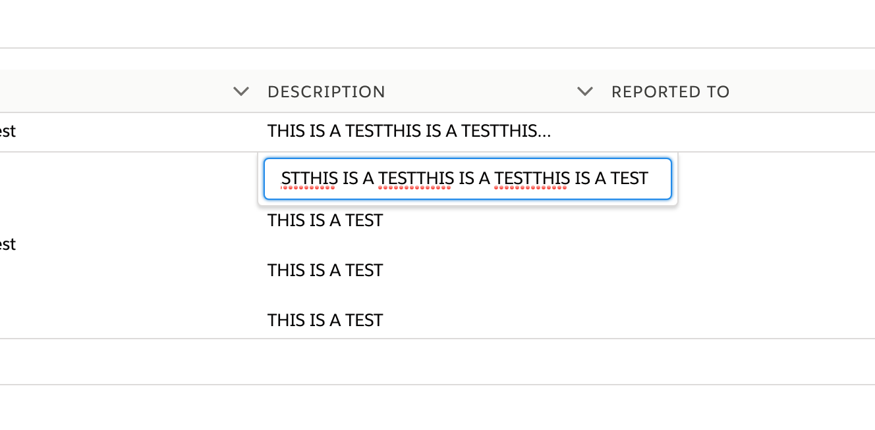Sort by the REPORTED TO column header
The height and width of the screenshot is (430, 875).
pos(670,92)
